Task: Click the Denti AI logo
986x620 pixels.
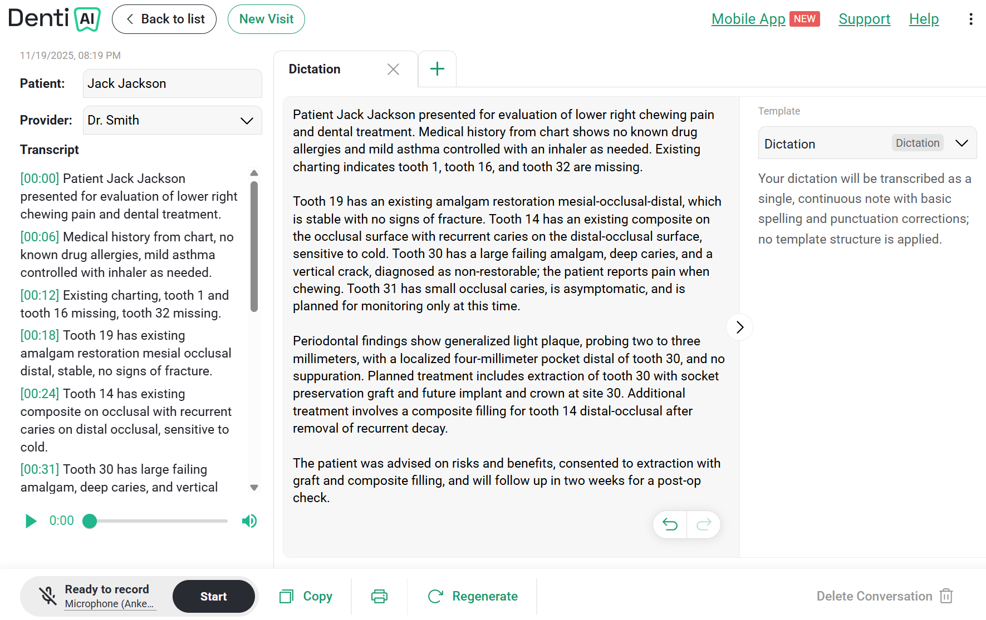Action: pyautogui.click(x=55, y=19)
